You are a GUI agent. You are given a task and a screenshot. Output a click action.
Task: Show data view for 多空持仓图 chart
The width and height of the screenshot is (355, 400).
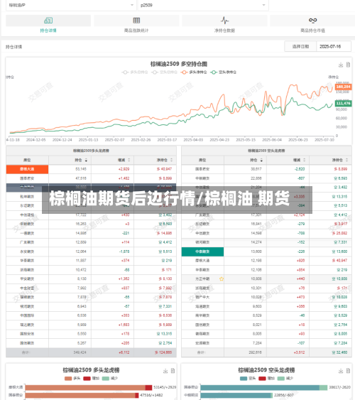coord(348,65)
